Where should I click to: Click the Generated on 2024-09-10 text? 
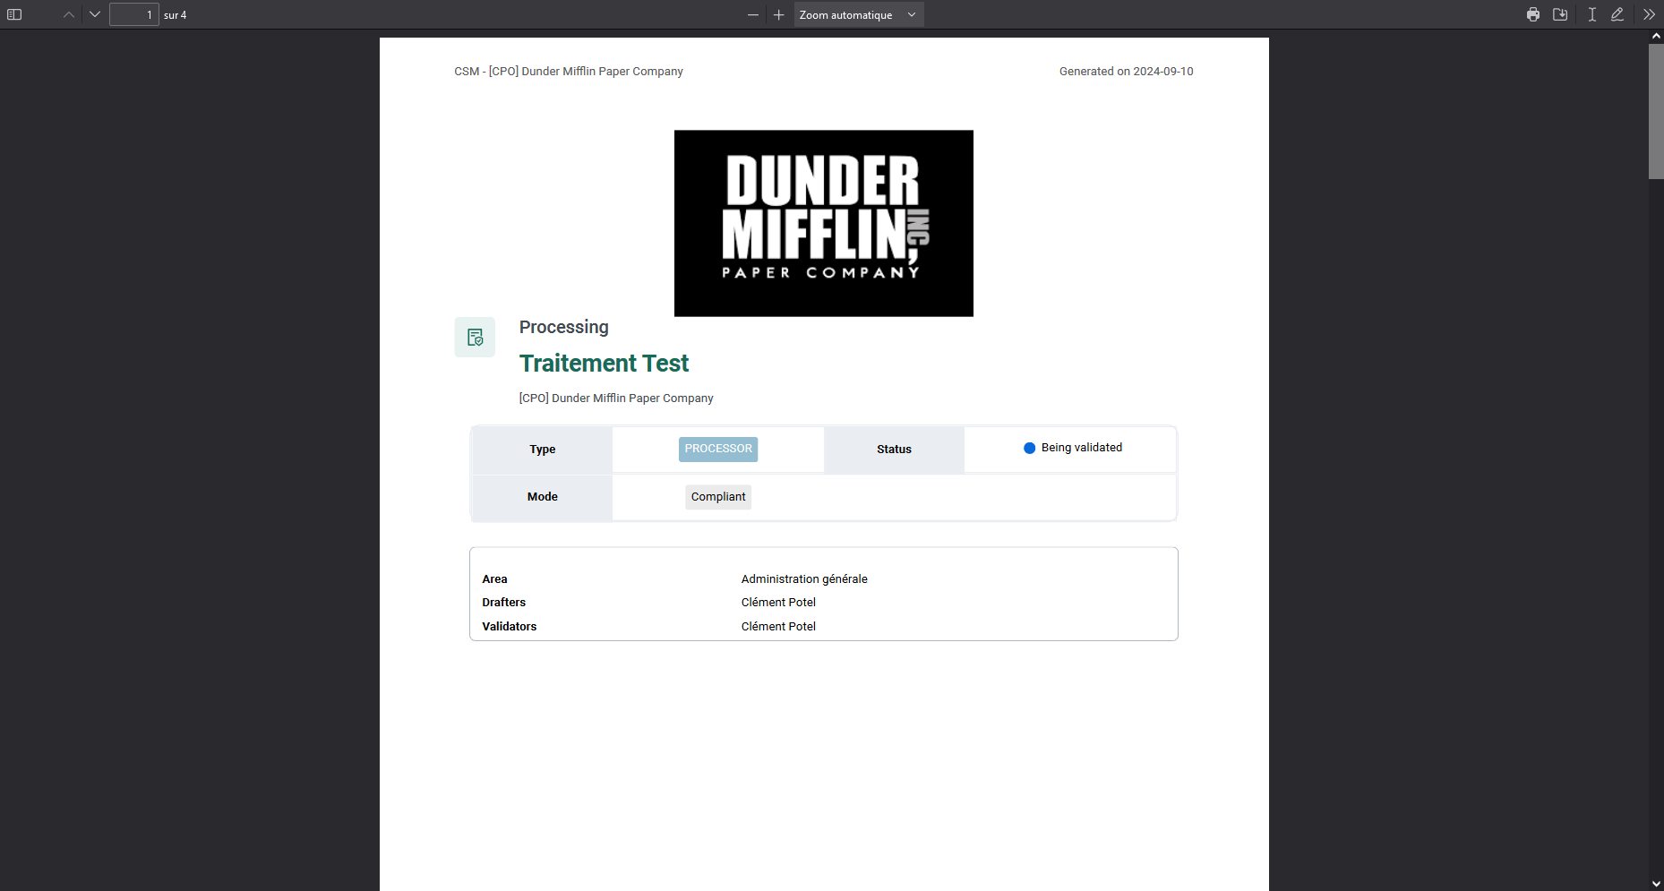tap(1126, 72)
